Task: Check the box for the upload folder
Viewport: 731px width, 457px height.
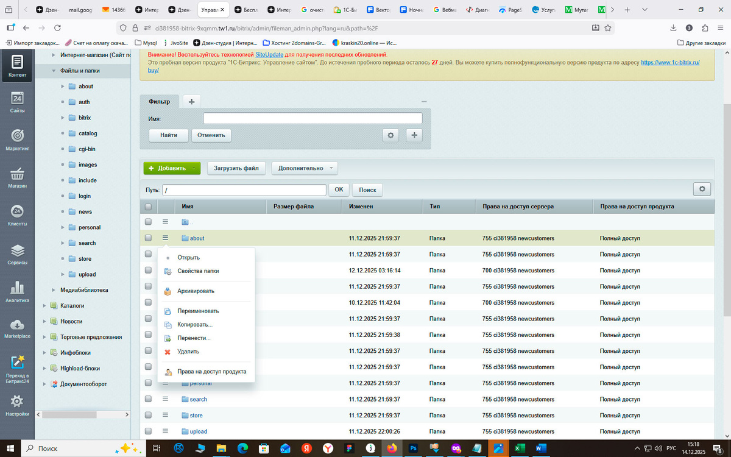Action: tap(148, 431)
